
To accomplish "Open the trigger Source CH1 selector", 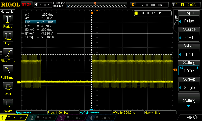I will [189, 37].
